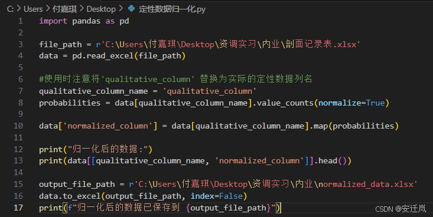433x217 pixels.
Task: Expand the Desktop breadcrumb segment
Action: pyautogui.click(x=101, y=9)
